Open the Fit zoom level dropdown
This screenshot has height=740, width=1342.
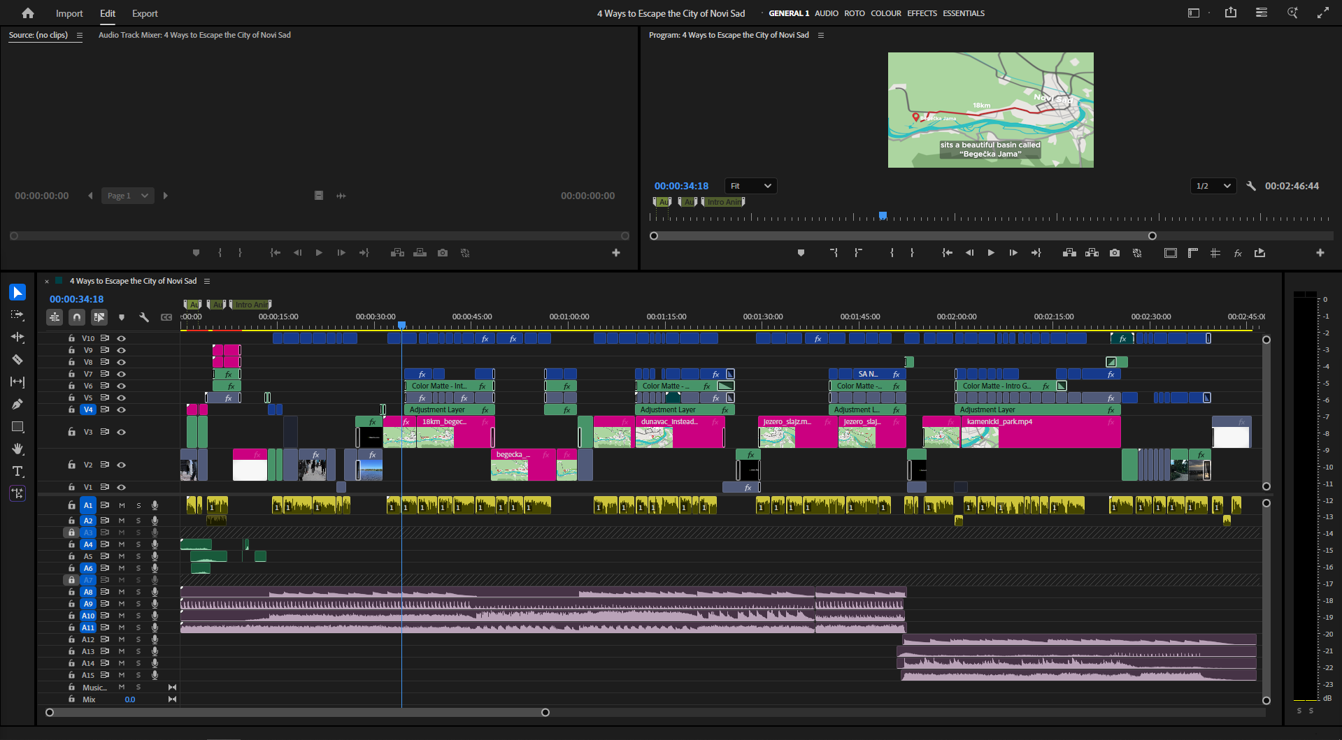click(750, 186)
